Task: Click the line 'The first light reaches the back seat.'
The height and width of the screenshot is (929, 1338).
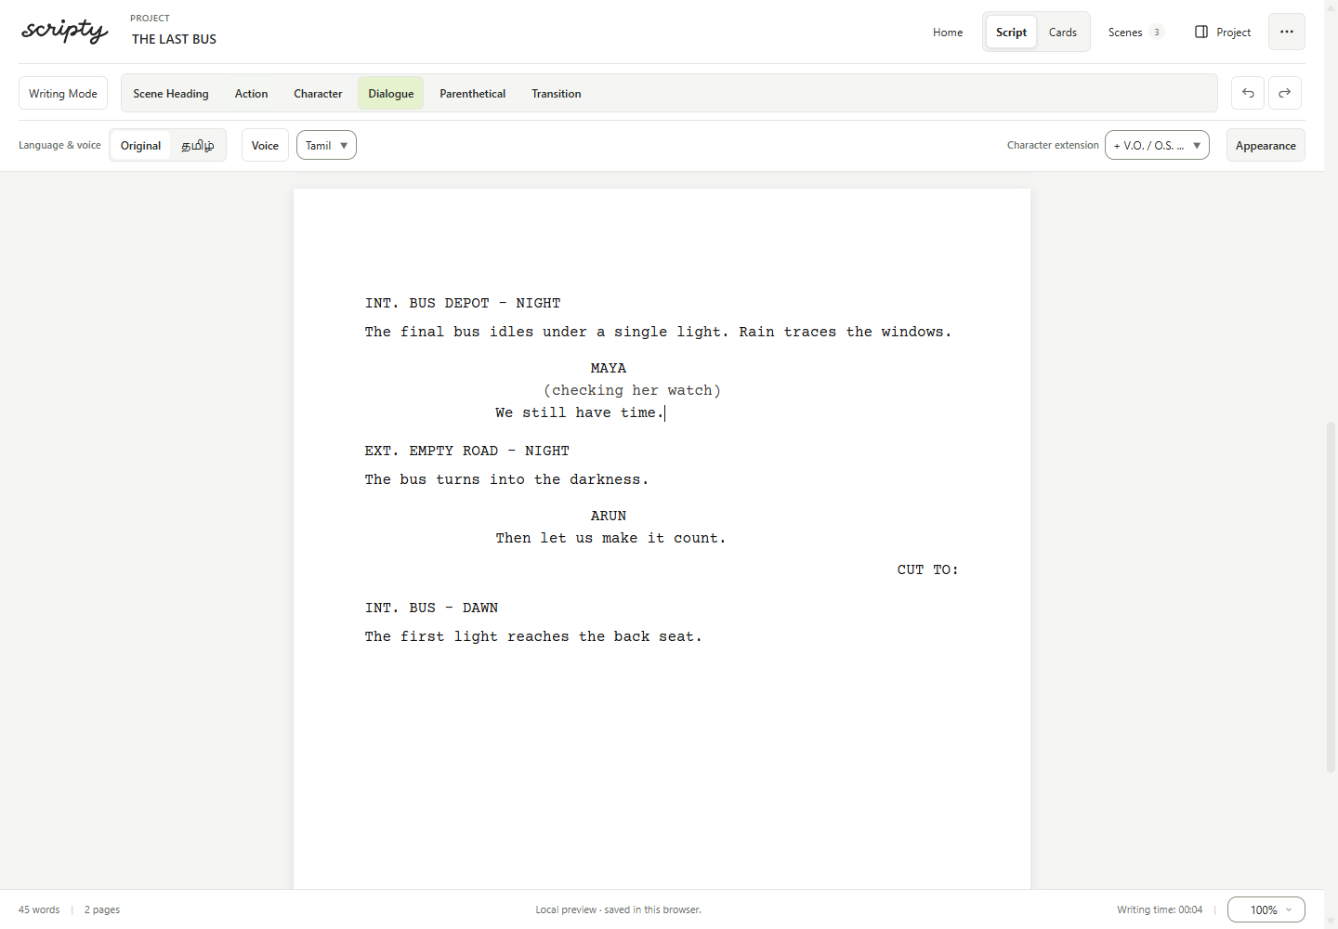Action: [533, 636]
